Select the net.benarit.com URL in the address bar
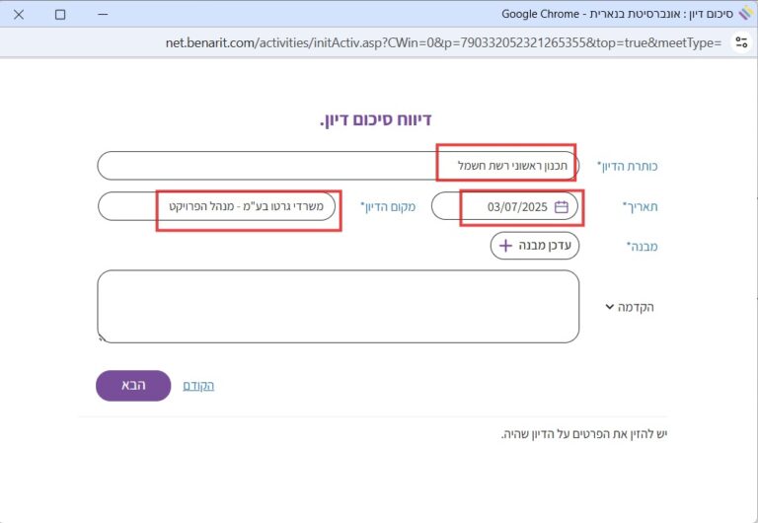 click(x=444, y=42)
